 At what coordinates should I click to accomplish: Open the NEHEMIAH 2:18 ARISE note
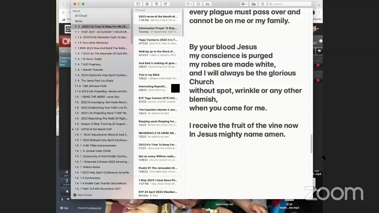[158, 135]
